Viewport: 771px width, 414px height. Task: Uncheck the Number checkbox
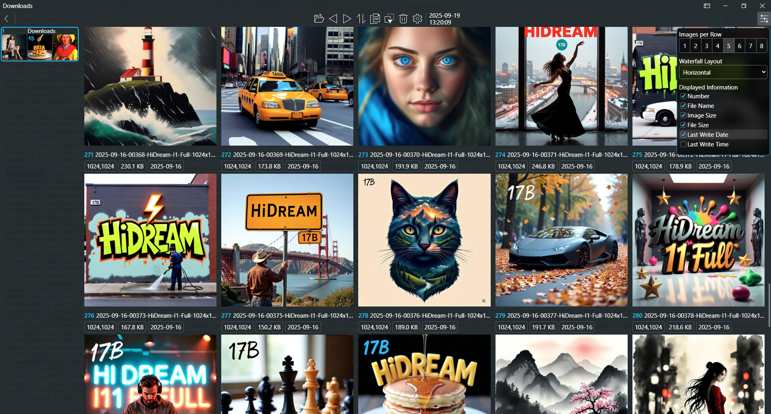click(x=683, y=96)
